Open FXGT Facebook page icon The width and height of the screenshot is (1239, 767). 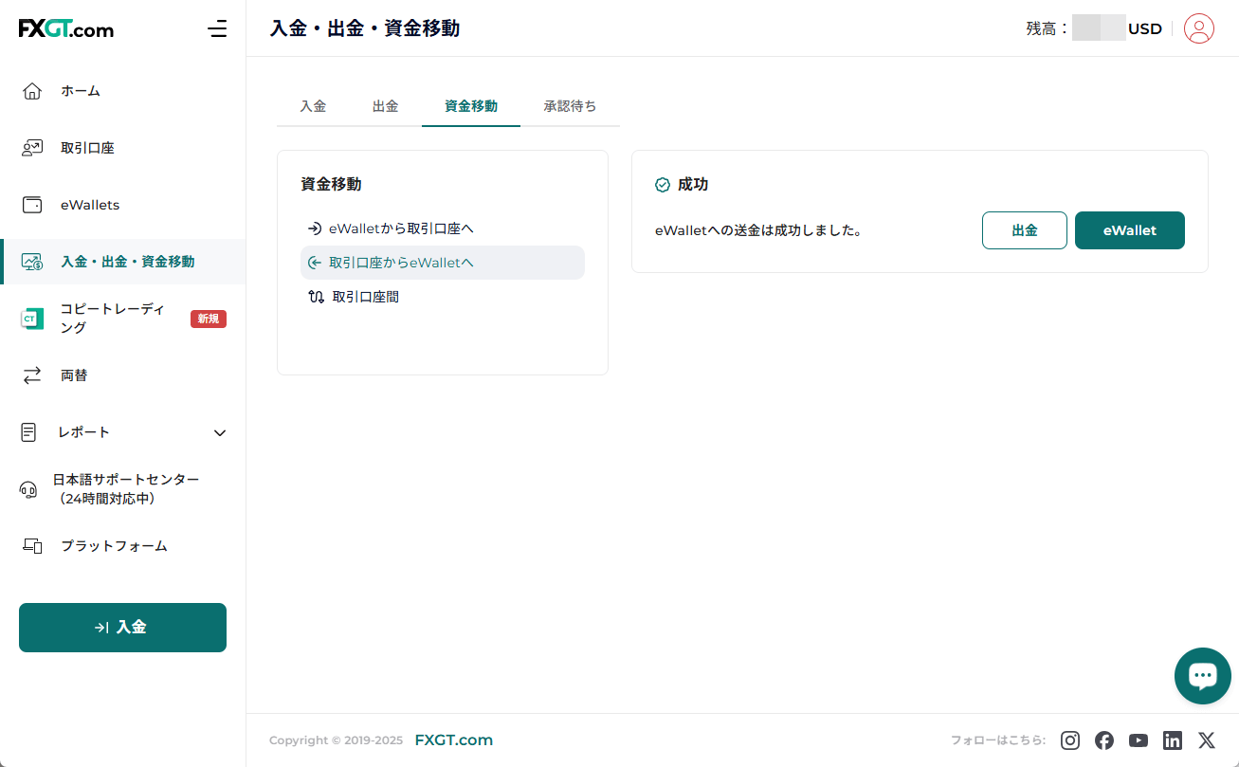(1103, 740)
